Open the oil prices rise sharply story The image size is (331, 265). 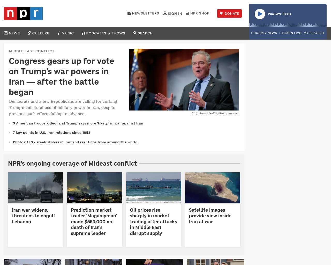point(153,222)
